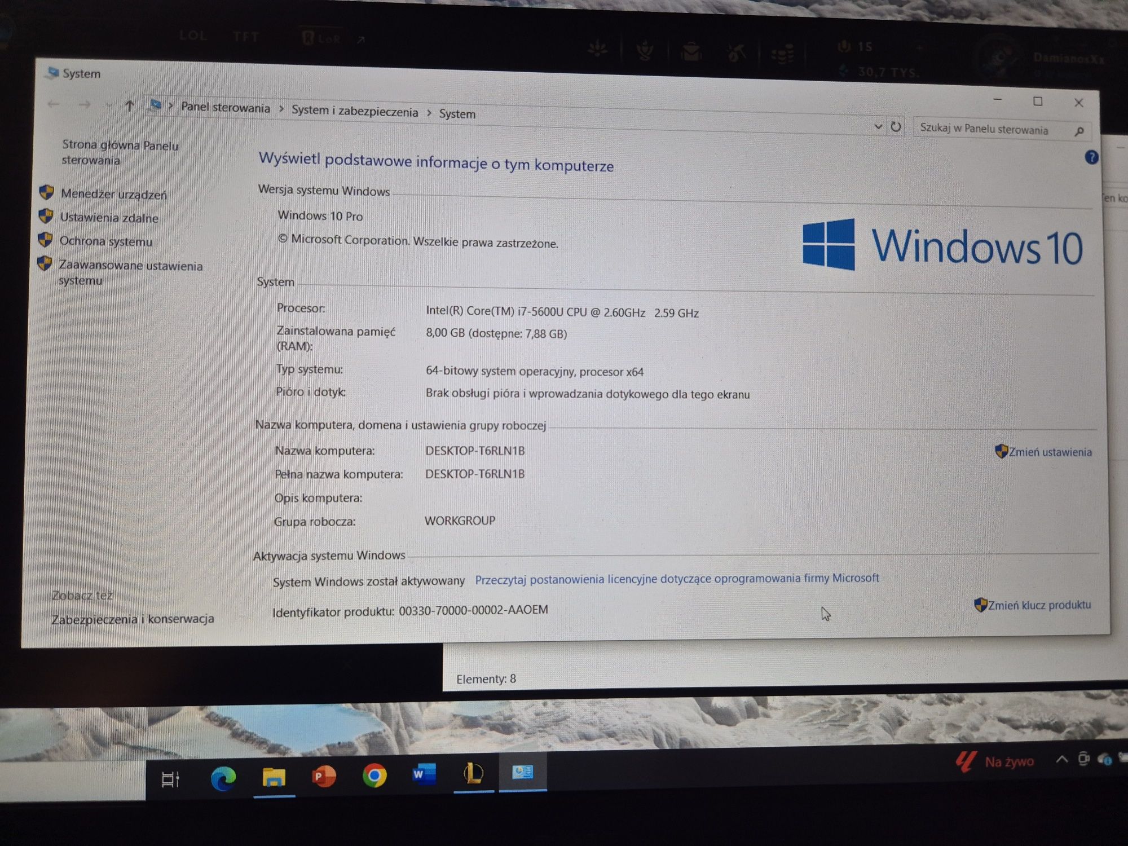The width and height of the screenshot is (1128, 846).
Task: Click LOL tab in the League client
Action: coord(193,36)
